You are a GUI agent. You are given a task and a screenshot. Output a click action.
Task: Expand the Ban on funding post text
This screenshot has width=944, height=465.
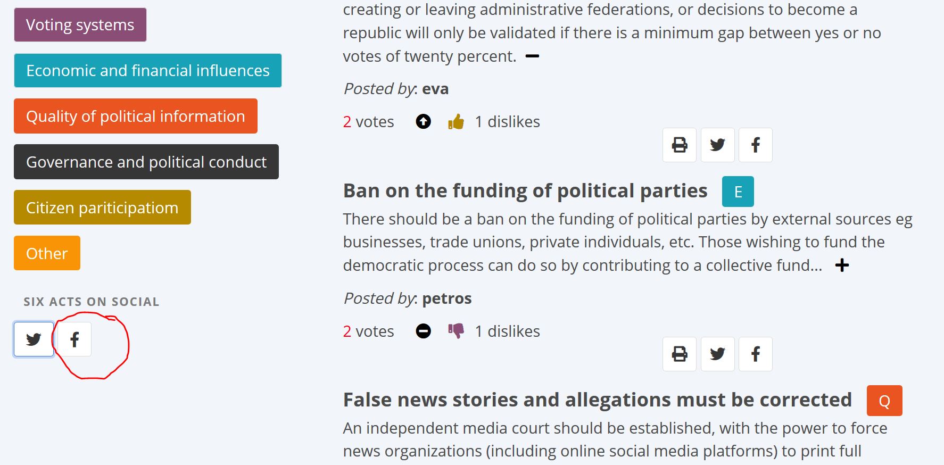tap(842, 265)
